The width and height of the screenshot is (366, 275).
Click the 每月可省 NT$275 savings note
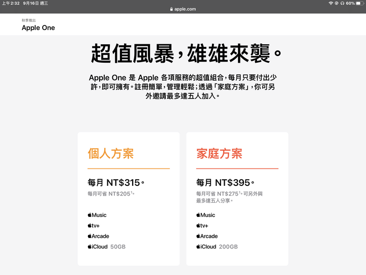tap(229, 197)
